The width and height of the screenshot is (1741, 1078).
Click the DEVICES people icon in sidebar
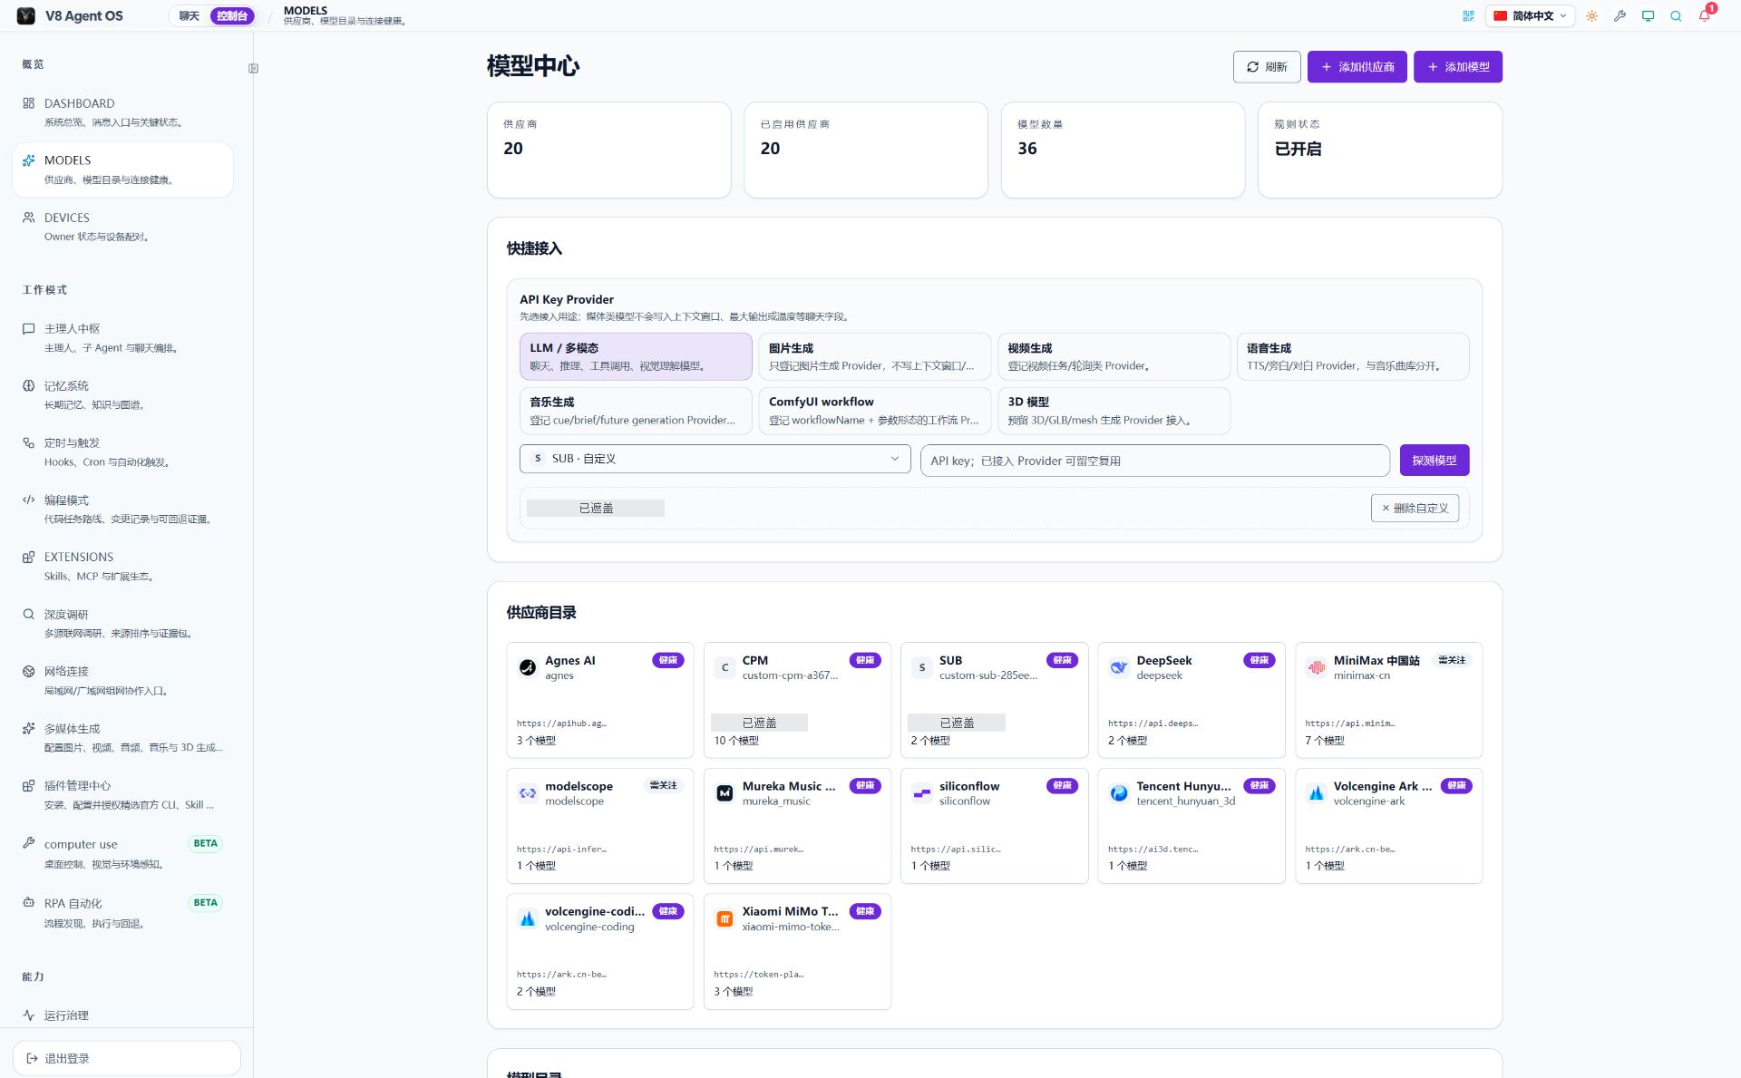point(29,218)
